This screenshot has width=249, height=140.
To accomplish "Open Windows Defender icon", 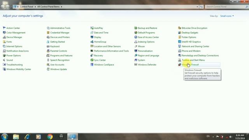I will pyautogui.click(x=136, y=65).
